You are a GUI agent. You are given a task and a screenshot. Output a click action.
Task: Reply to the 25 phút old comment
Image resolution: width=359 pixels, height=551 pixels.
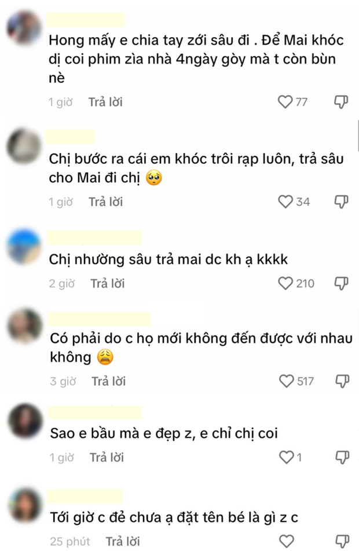pyautogui.click(x=123, y=541)
